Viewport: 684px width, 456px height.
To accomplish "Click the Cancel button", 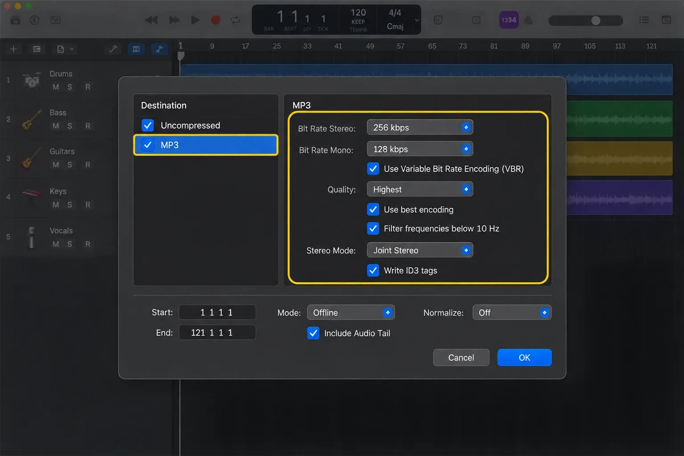I will (461, 358).
